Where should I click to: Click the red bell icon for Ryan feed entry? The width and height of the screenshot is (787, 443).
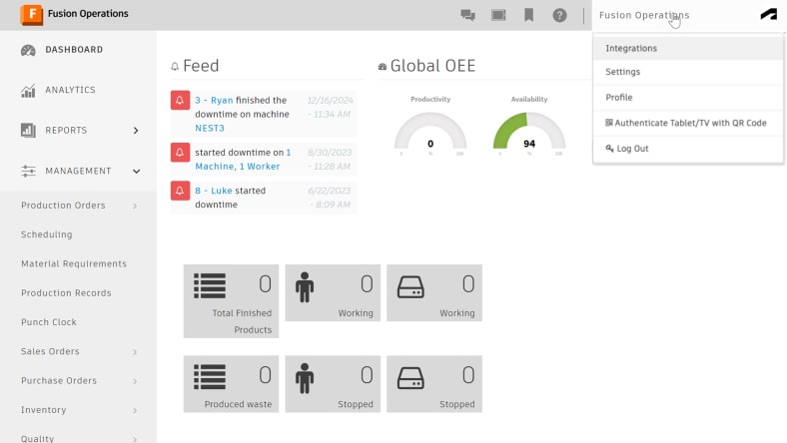pyautogui.click(x=180, y=100)
